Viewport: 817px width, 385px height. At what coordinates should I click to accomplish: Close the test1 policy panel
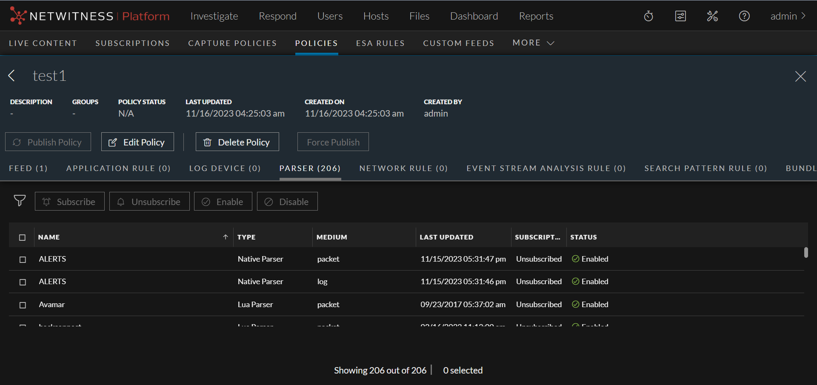pos(800,76)
